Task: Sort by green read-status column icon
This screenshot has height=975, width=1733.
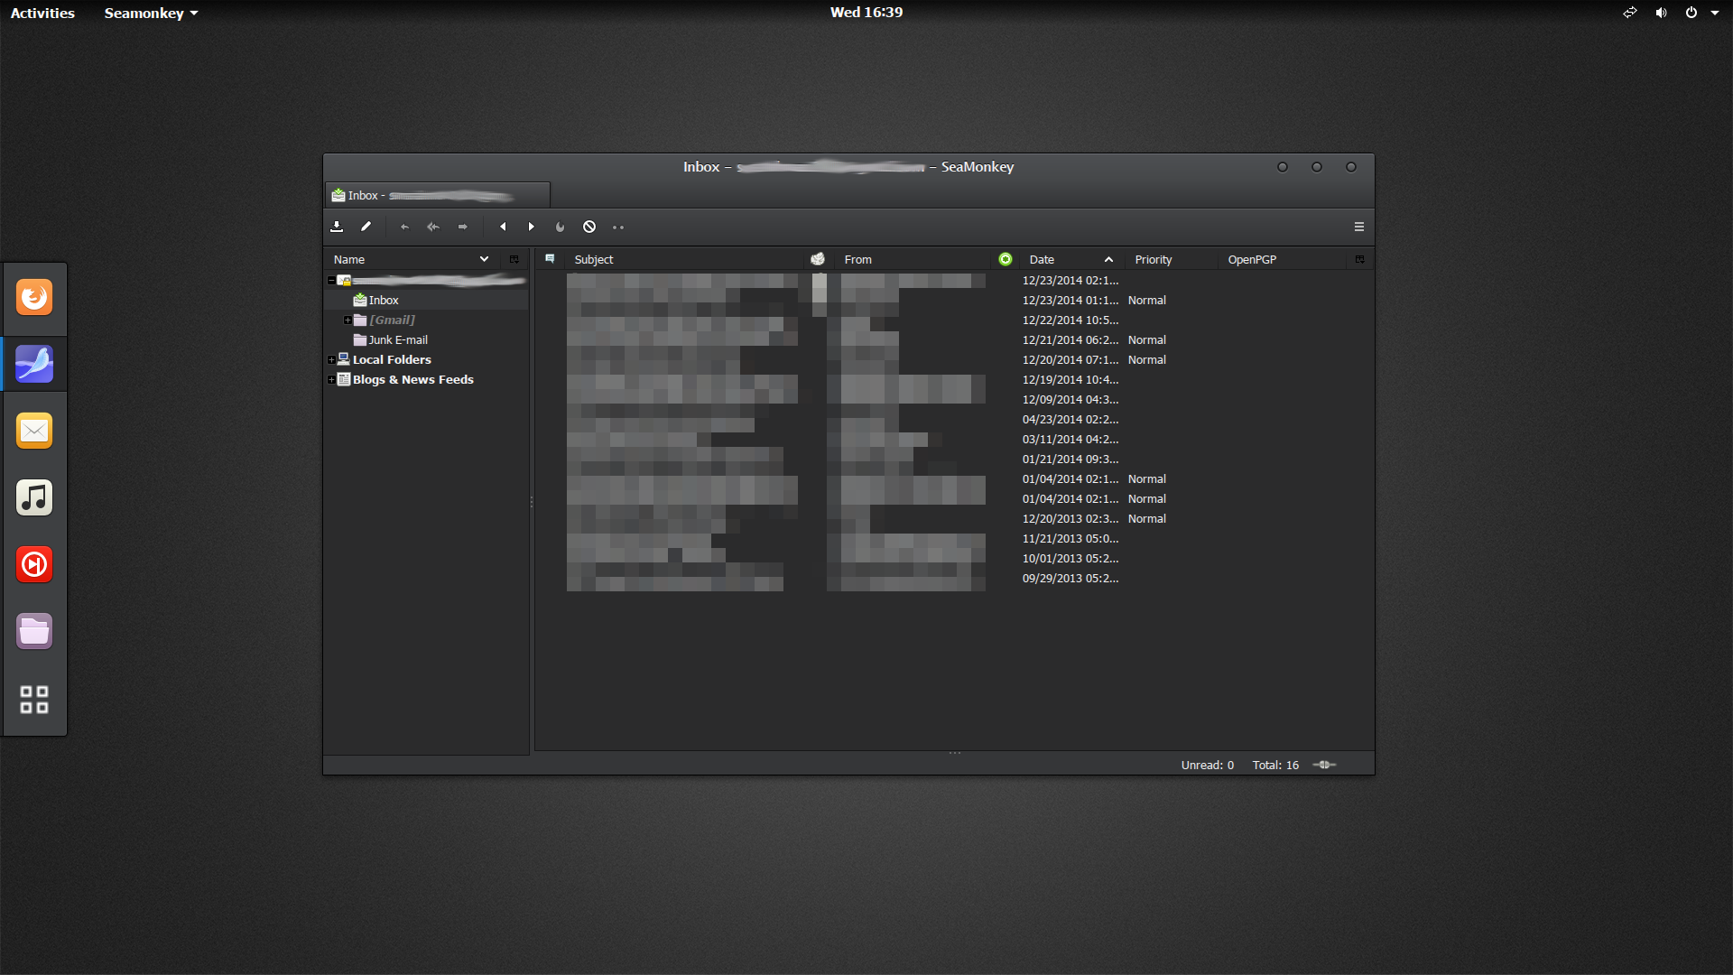Action: coord(1006,259)
